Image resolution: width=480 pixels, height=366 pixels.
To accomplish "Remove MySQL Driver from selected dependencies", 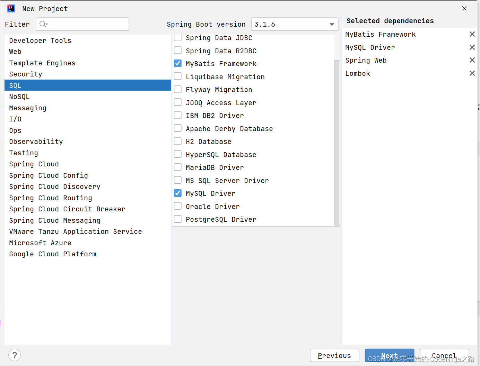I will pos(472,47).
